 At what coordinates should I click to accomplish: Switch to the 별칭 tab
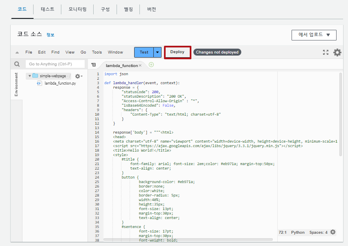coord(128,9)
